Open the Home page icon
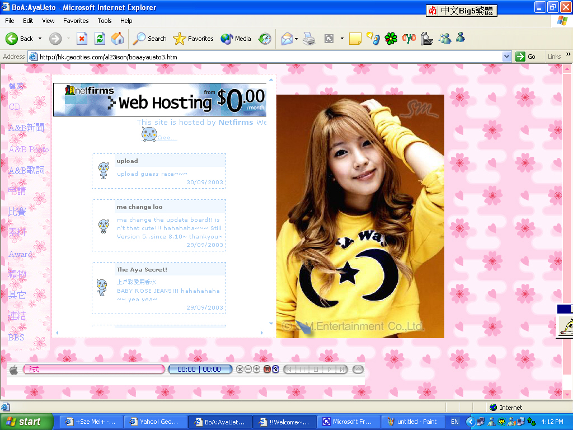 [x=118, y=39]
